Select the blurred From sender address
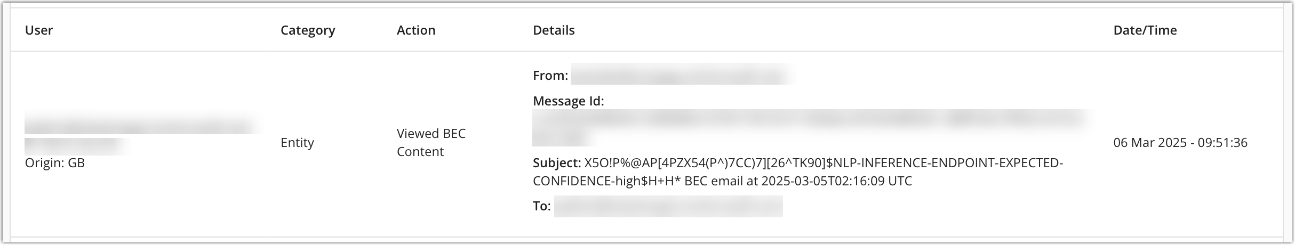Image resolution: width=1295 pixels, height=245 pixels. pos(683,75)
